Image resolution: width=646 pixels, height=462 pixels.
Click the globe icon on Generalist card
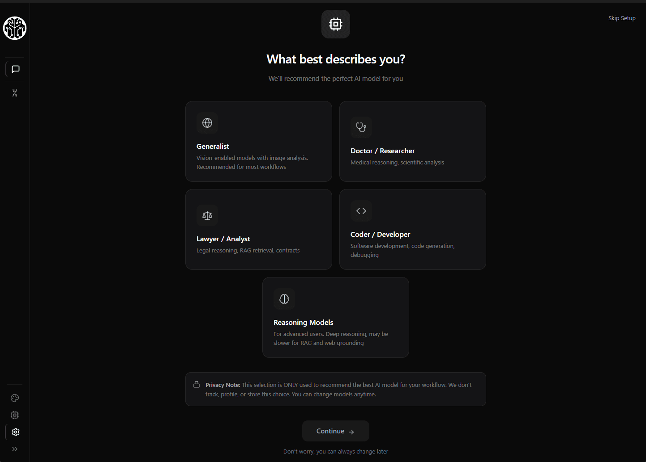click(x=207, y=122)
